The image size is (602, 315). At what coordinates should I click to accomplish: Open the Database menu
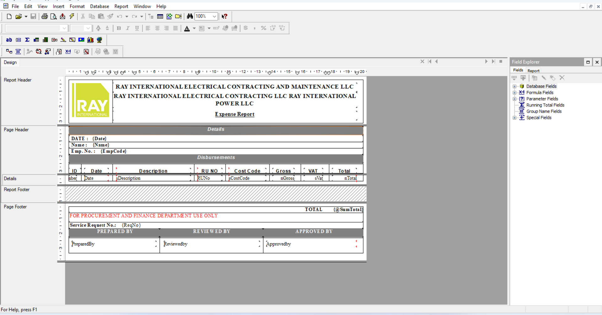coord(99,6)
